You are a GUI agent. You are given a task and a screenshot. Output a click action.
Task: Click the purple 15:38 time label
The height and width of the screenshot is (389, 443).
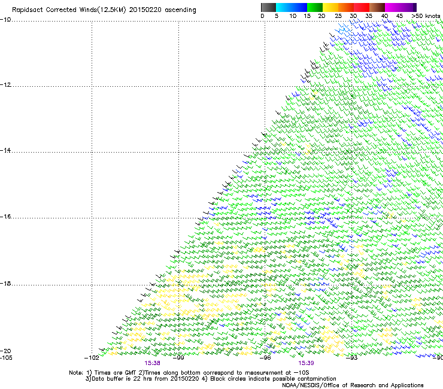point(152,363)
